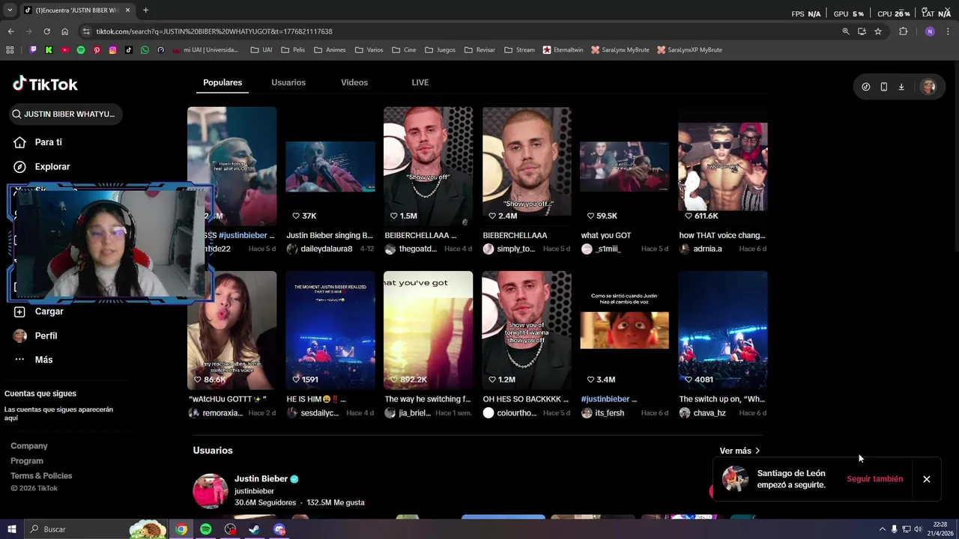The image size is (959, 539).
Task: Close the Encuentra JUSTIN WH... browser tab
Action: coord(127,10)
